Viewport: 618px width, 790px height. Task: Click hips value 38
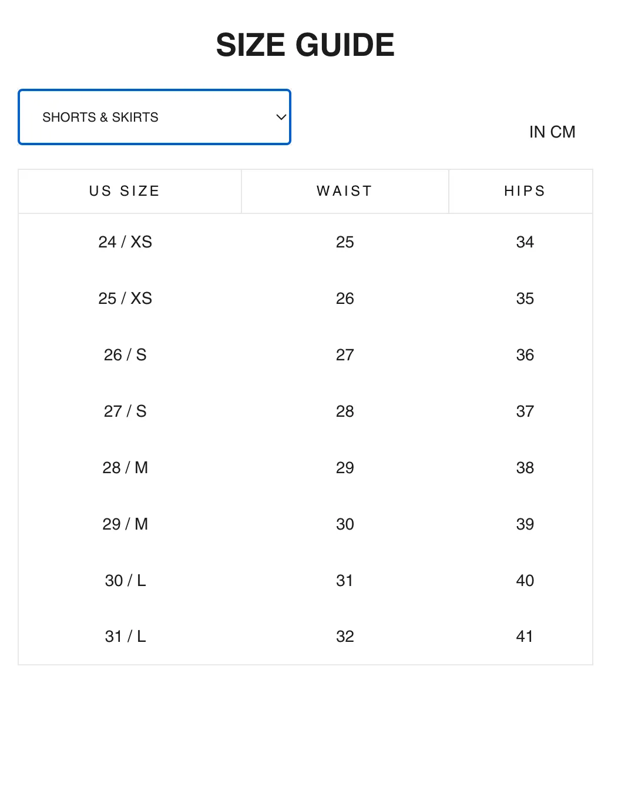[x=525, y=467]
